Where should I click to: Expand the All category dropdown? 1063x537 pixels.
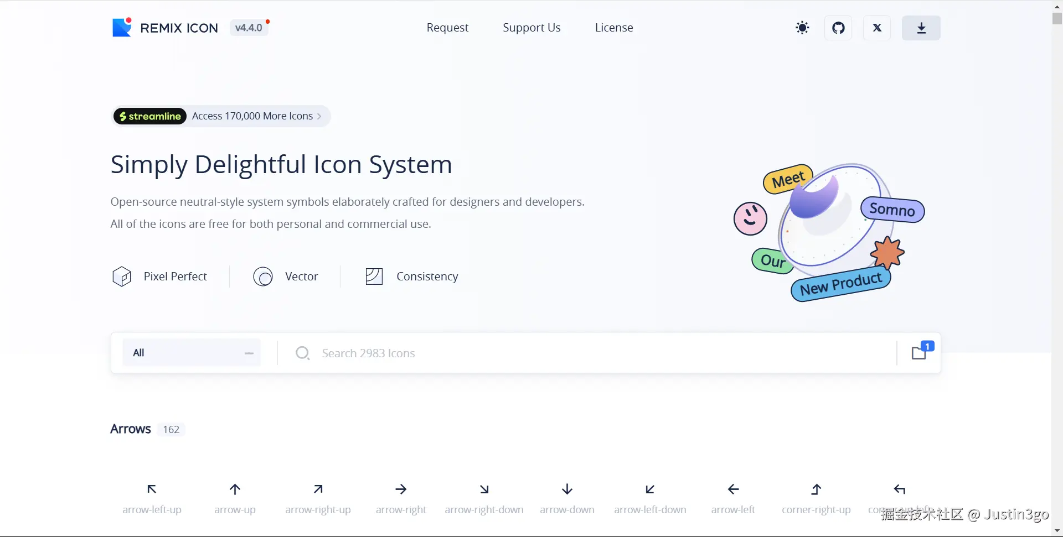tap(192, 353)
